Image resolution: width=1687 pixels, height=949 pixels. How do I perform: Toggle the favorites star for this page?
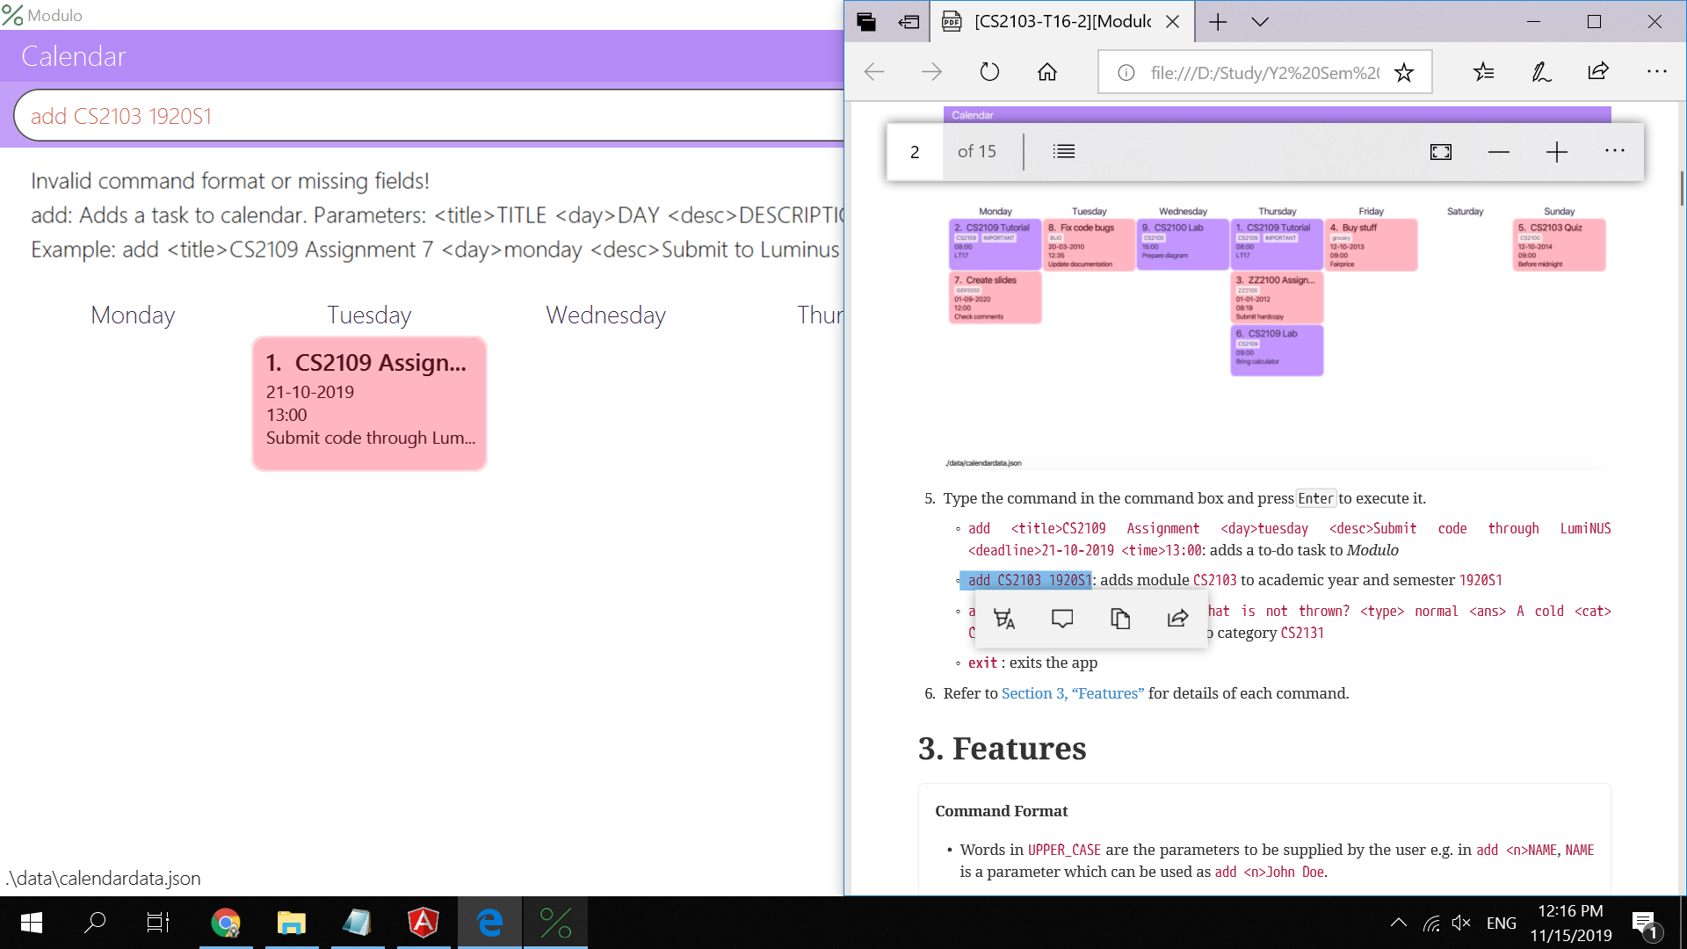[1404, 72]
